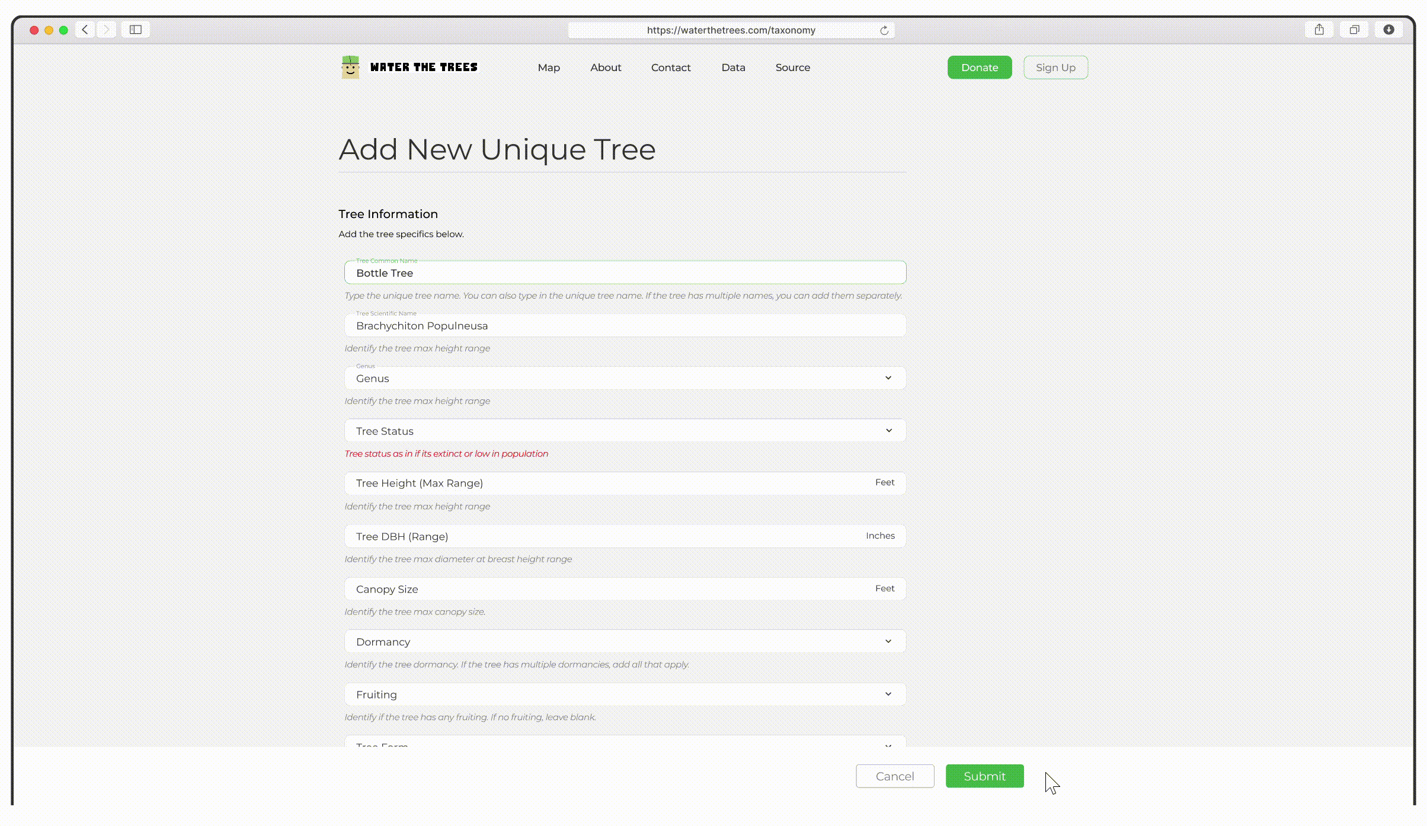Open the tab overview icon
Screen dimensions: 1427x826
(1354, 30)
